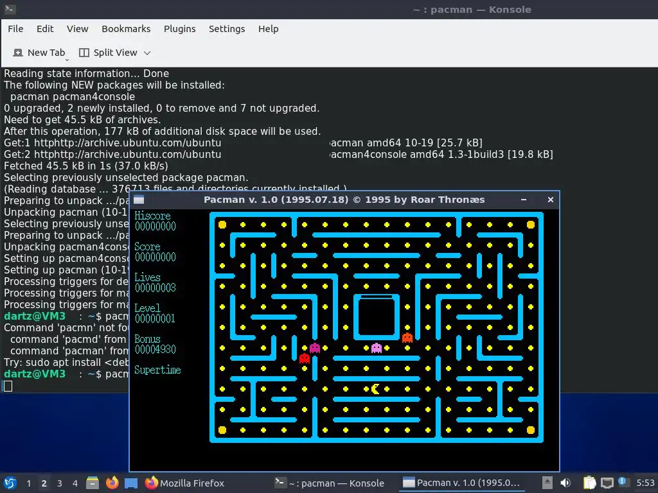This screenshot has height=493, width=658.
Task: Click the Pacman window menu icon
Action: coord(139,200)
